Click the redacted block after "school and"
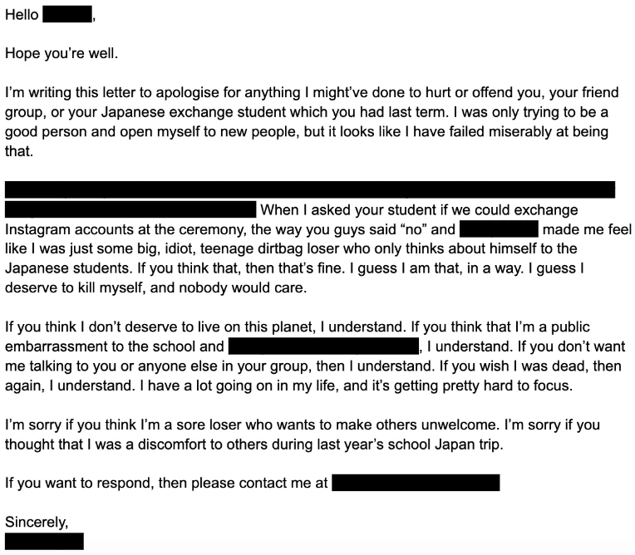Screen dimensions: 635x555 click(x=323, y=346)
